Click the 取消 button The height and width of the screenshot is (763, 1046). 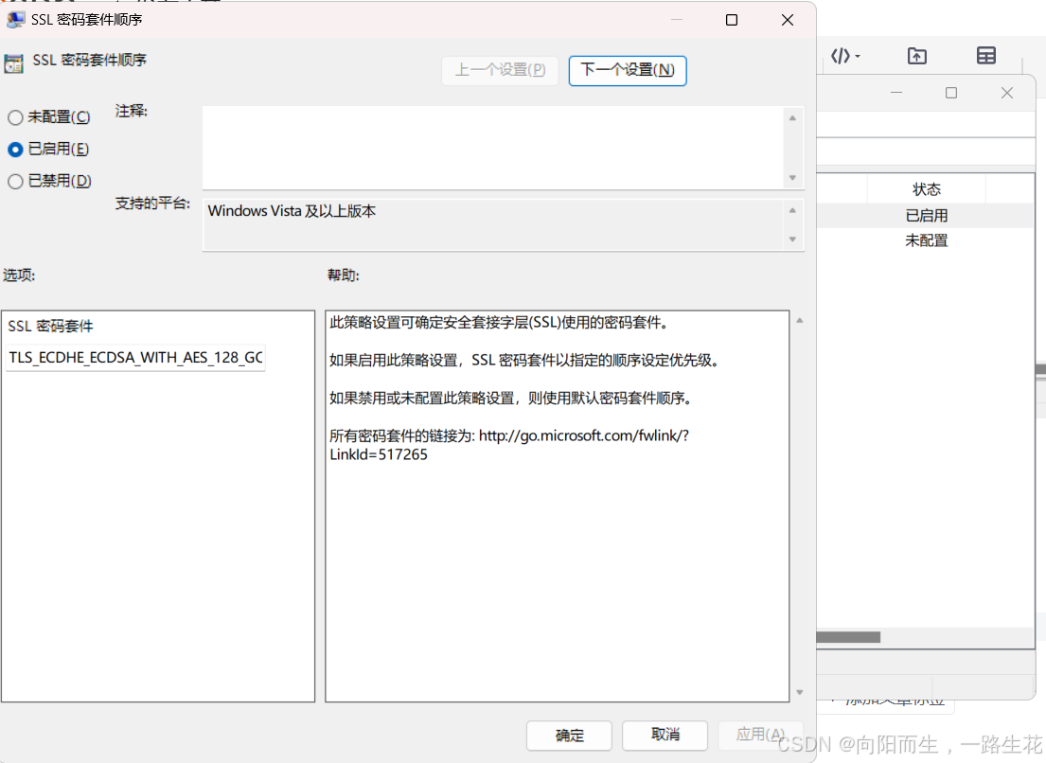[665, 735]
